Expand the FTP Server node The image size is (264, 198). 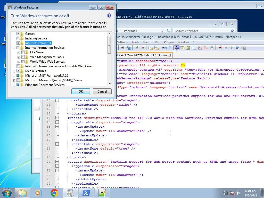(19, 53)
